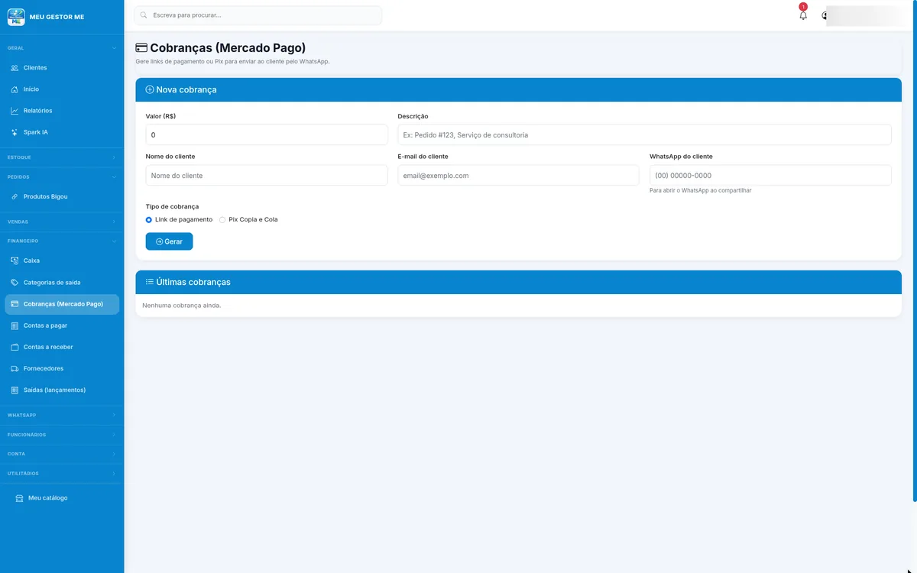Viewport: 917px width, 573px height.
Task: Expand the Vendas sidebar section
Action: click(x=62, y=222)
